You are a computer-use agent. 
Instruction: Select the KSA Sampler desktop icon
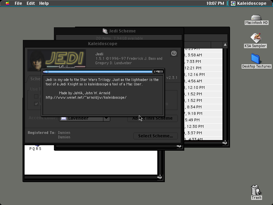[255, 40]
